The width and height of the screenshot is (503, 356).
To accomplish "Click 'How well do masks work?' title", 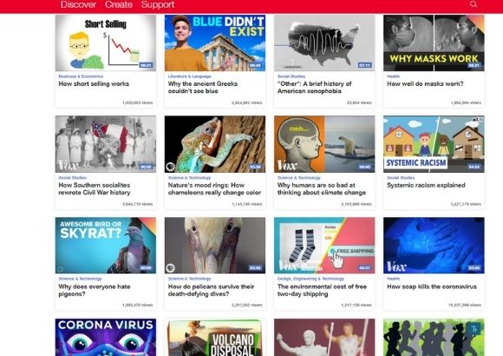I will pos(425,84).
